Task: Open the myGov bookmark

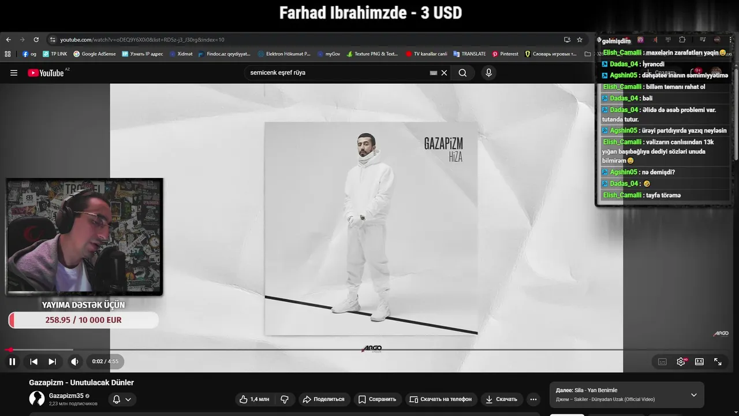Action: tap(329, 54)
